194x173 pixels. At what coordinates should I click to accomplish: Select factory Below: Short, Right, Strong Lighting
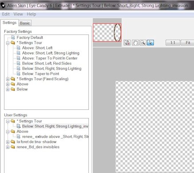[52, 69]
